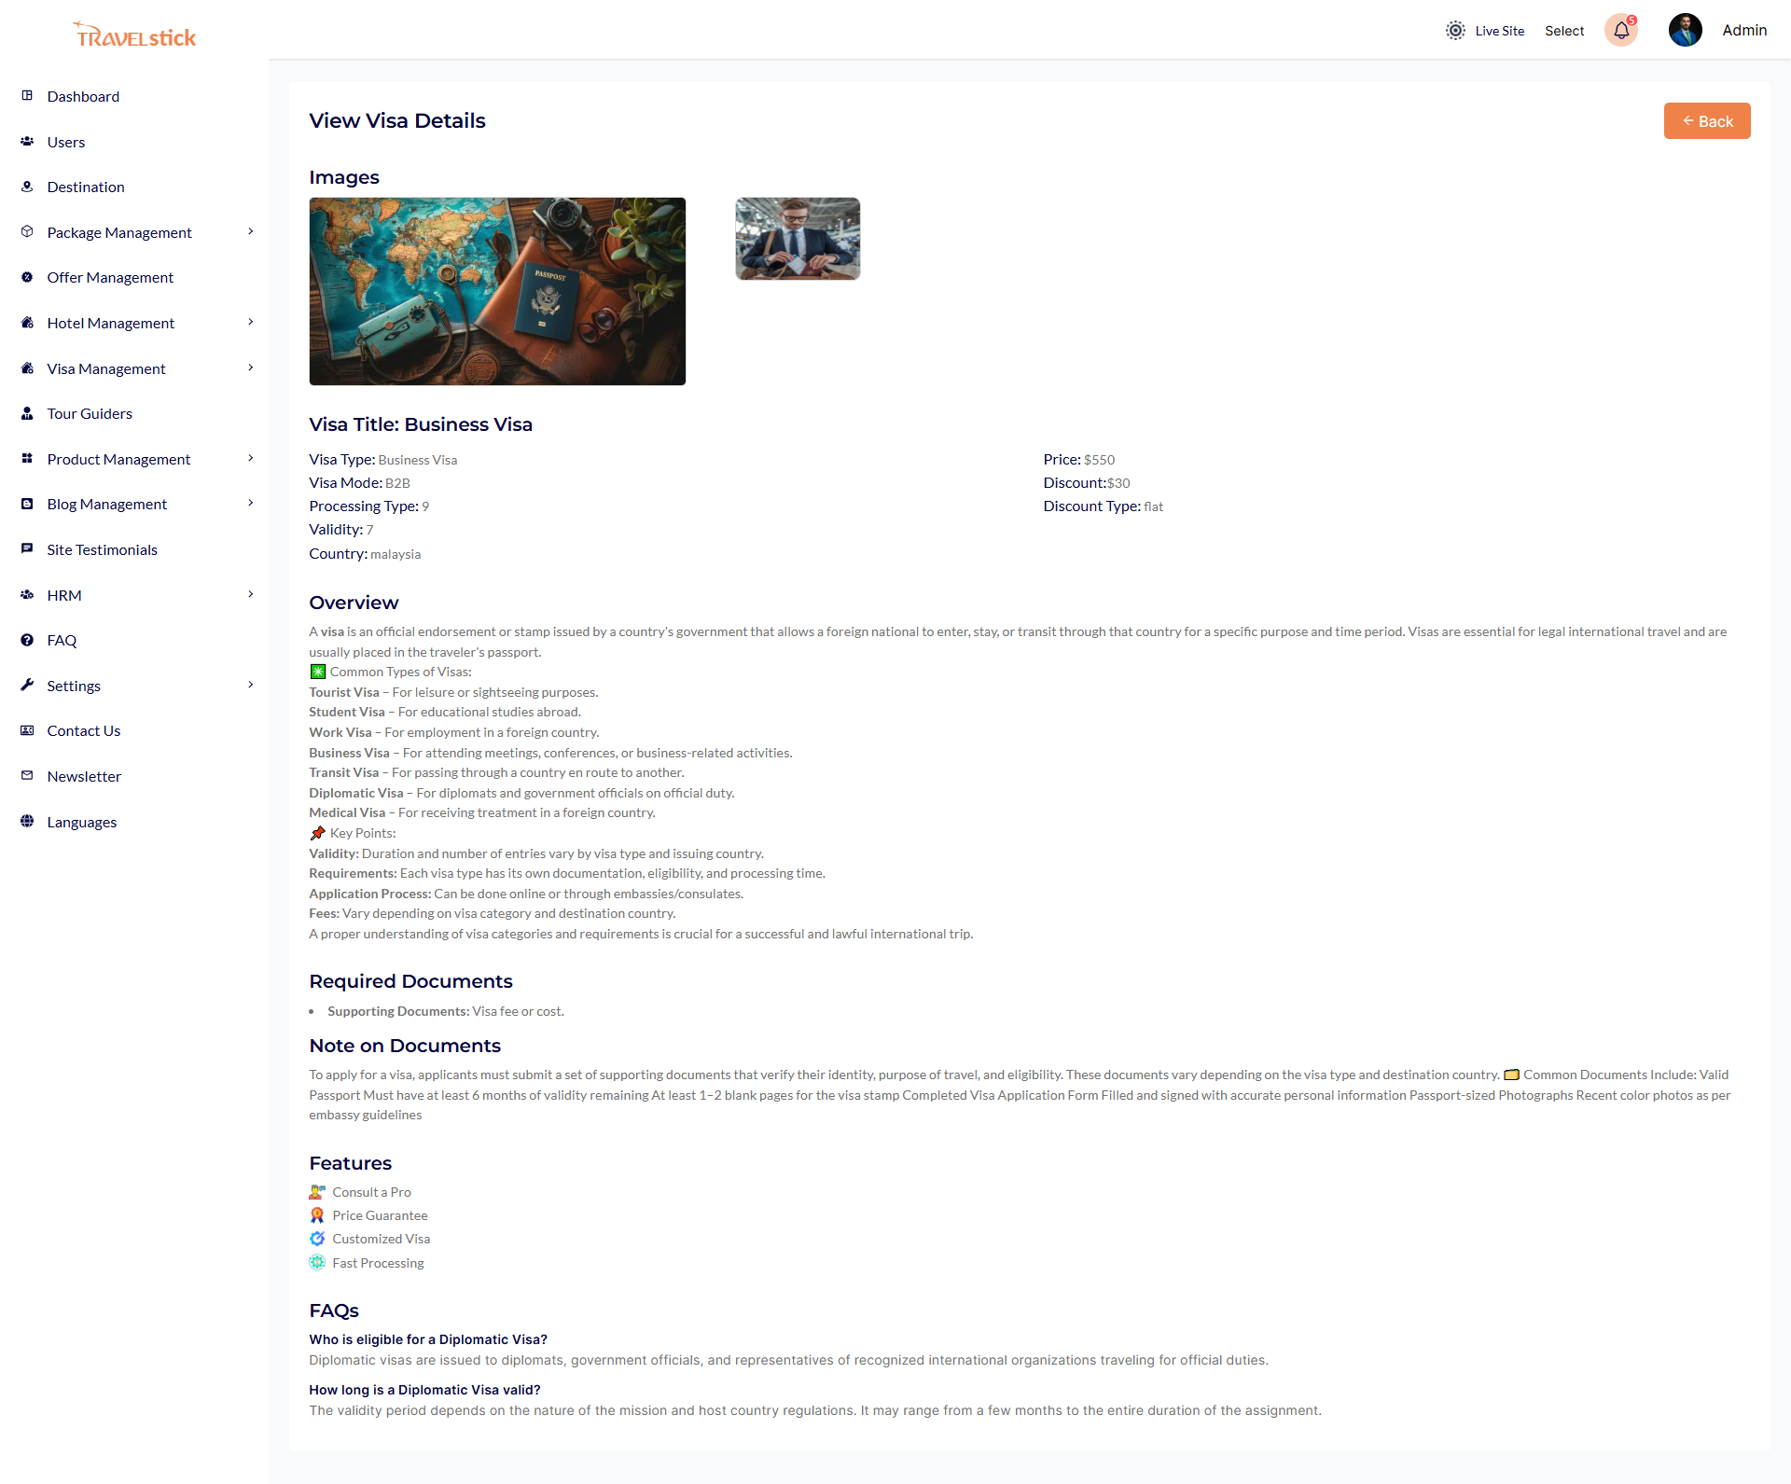Click the Hotel Management icon
The width and height of the screenshot is (1791, 1484).
tap(27, 322)
